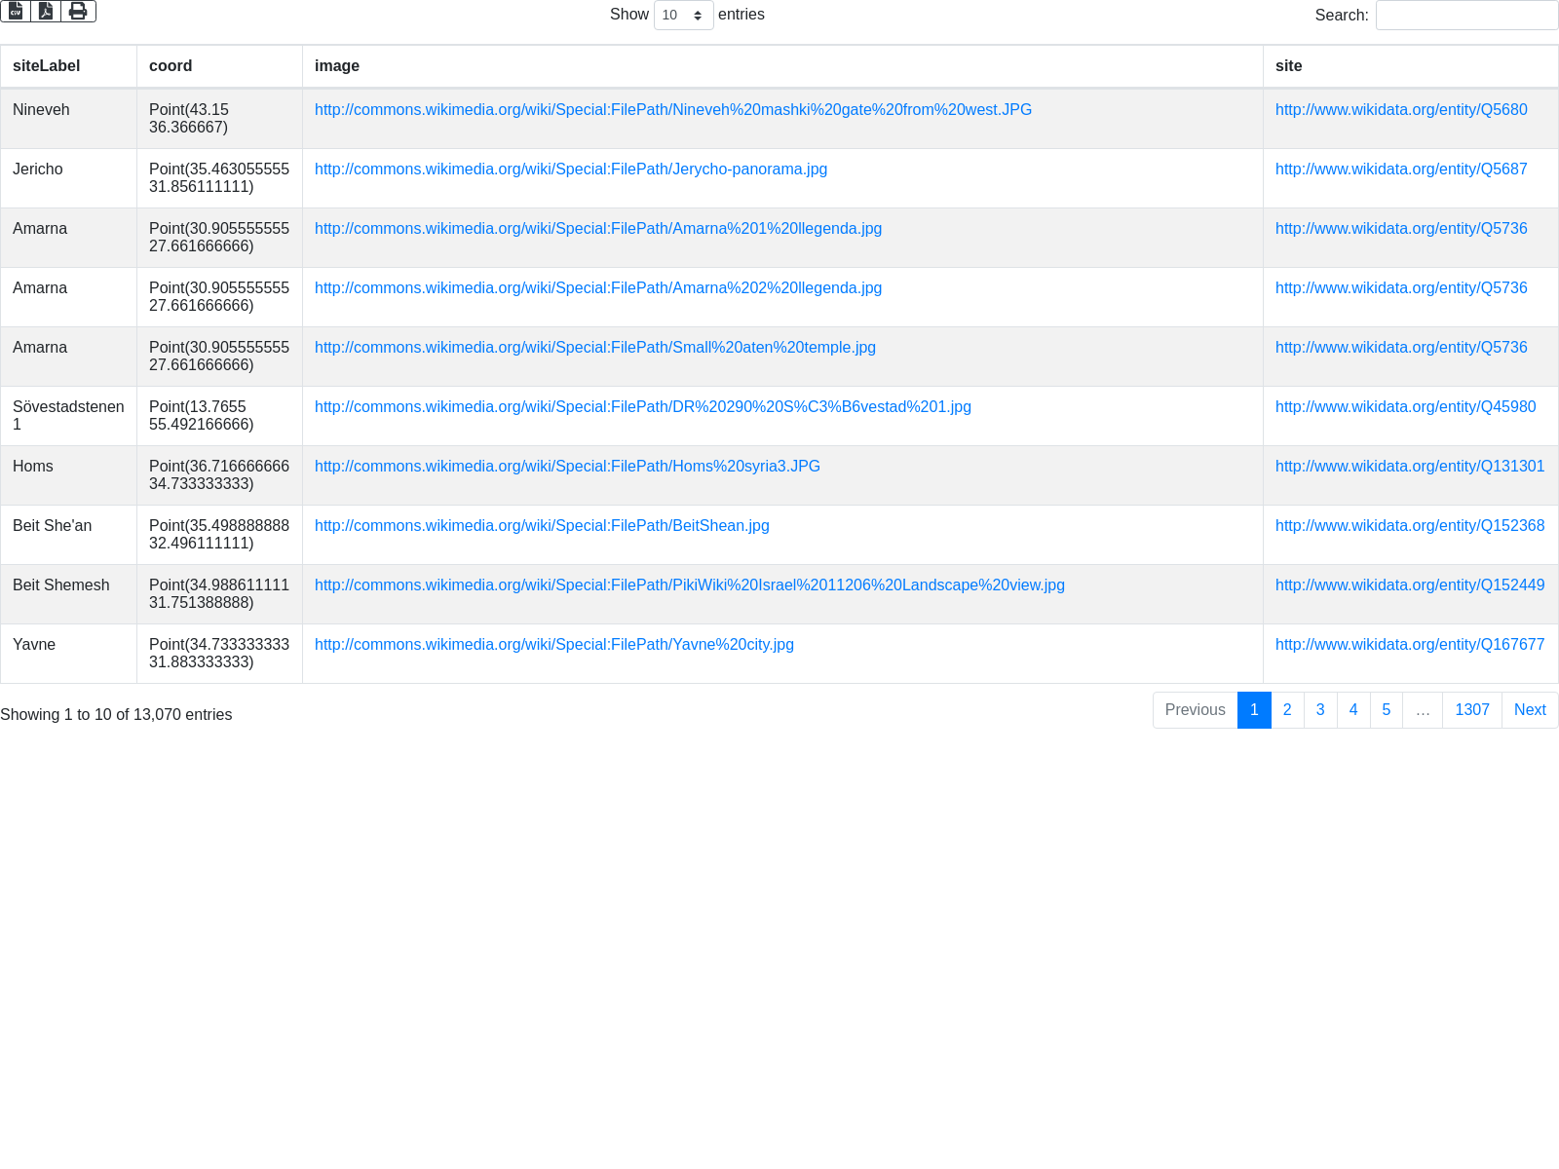
Task: Sort by the image column header
Action: click(x=337, y=66)
